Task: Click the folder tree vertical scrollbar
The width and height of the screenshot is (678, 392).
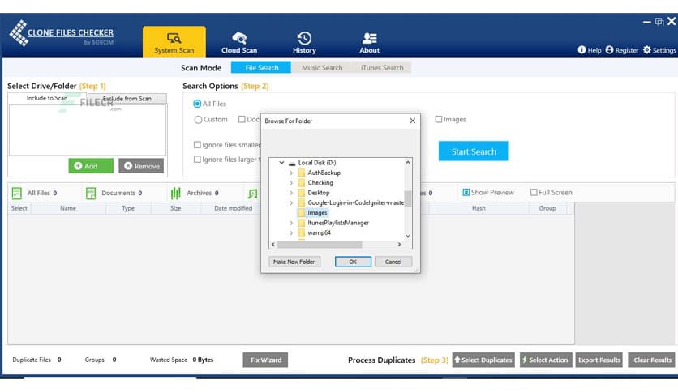Action: tap(407, 199)
